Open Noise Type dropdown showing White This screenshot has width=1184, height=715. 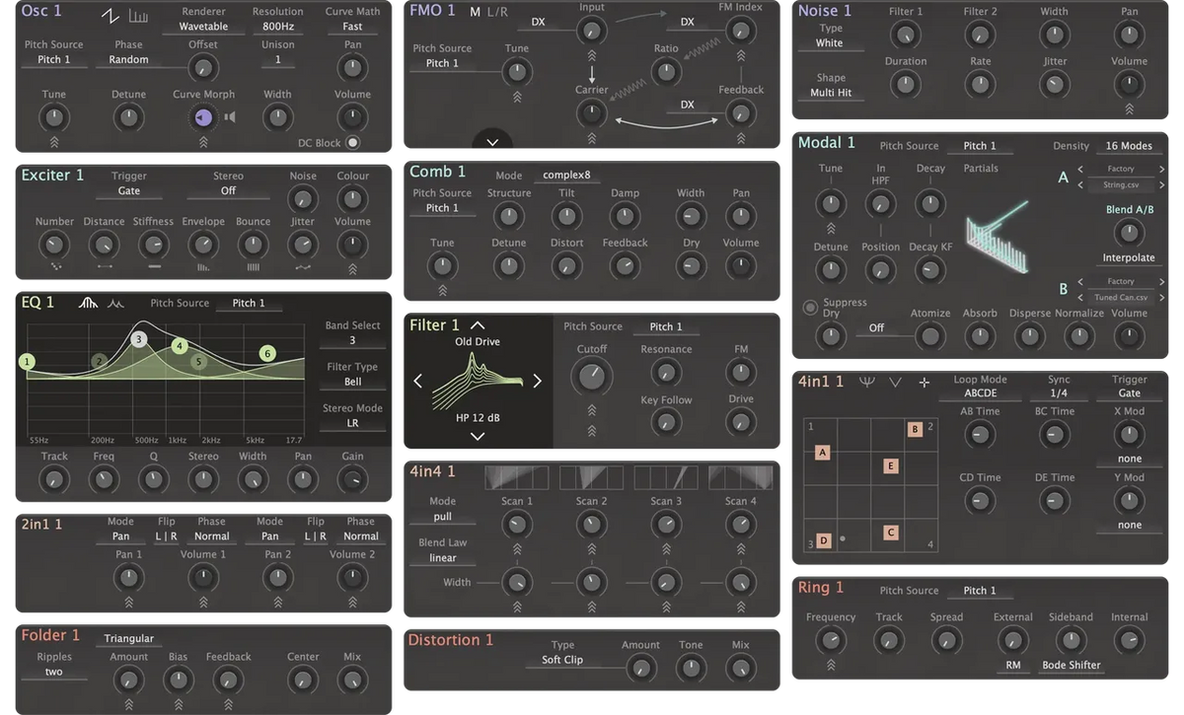[x=830, y=43]
